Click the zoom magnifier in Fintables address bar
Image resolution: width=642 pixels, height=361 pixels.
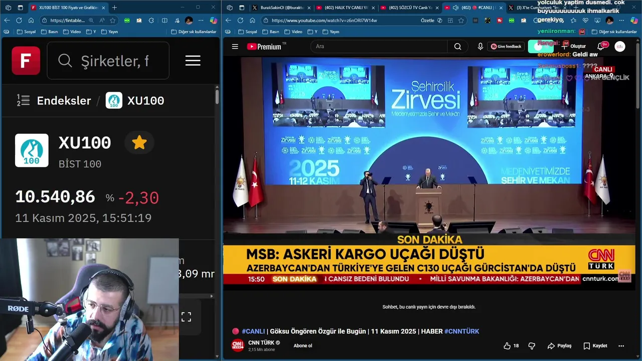tap(91, 20)
